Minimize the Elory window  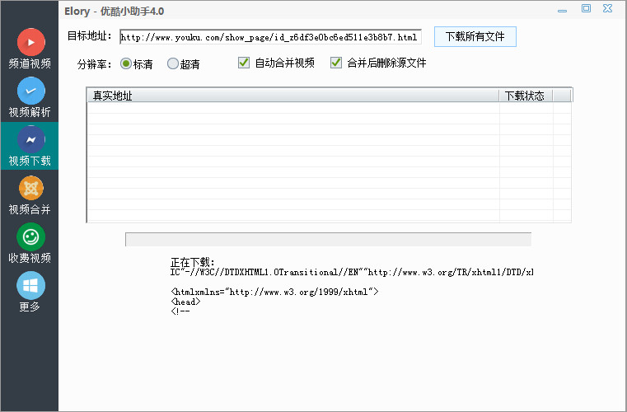[x=562, y=10]
